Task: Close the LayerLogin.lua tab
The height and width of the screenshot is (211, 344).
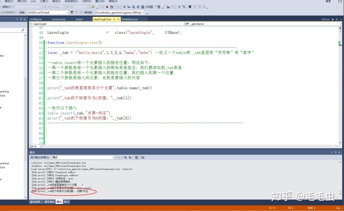Action: tap(118, 19)
